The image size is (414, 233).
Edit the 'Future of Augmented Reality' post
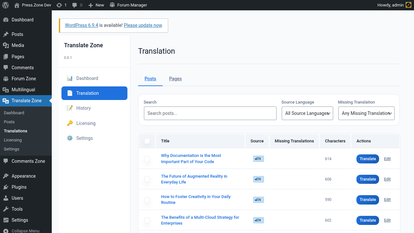coord(387,179)
